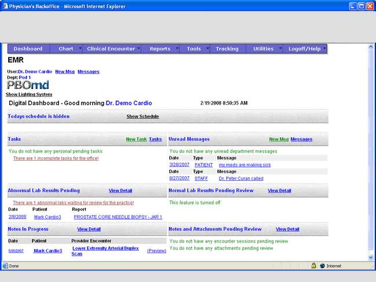Open the Clinical Encounter dropdown menu
The width and height of the screenshot is (376, 282).
[111, 49]
